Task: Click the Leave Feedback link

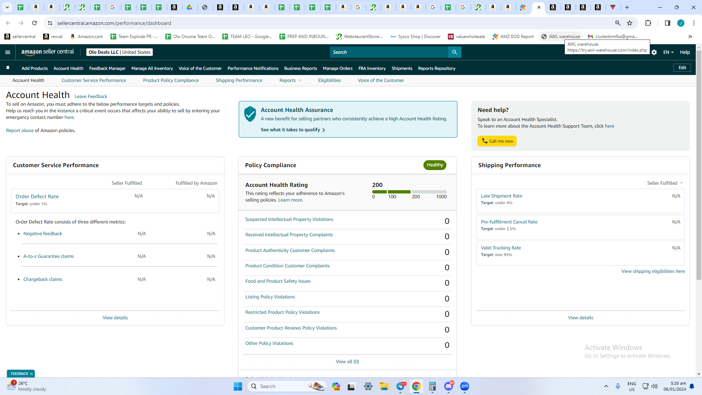Action: (x=91, y=97)
